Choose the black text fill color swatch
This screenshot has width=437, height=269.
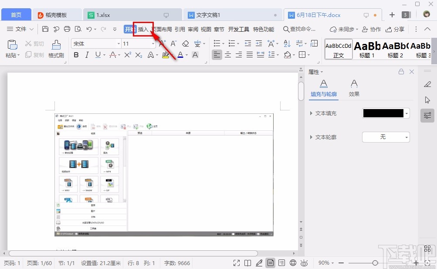pyautogui.click(x=383, y=113)
